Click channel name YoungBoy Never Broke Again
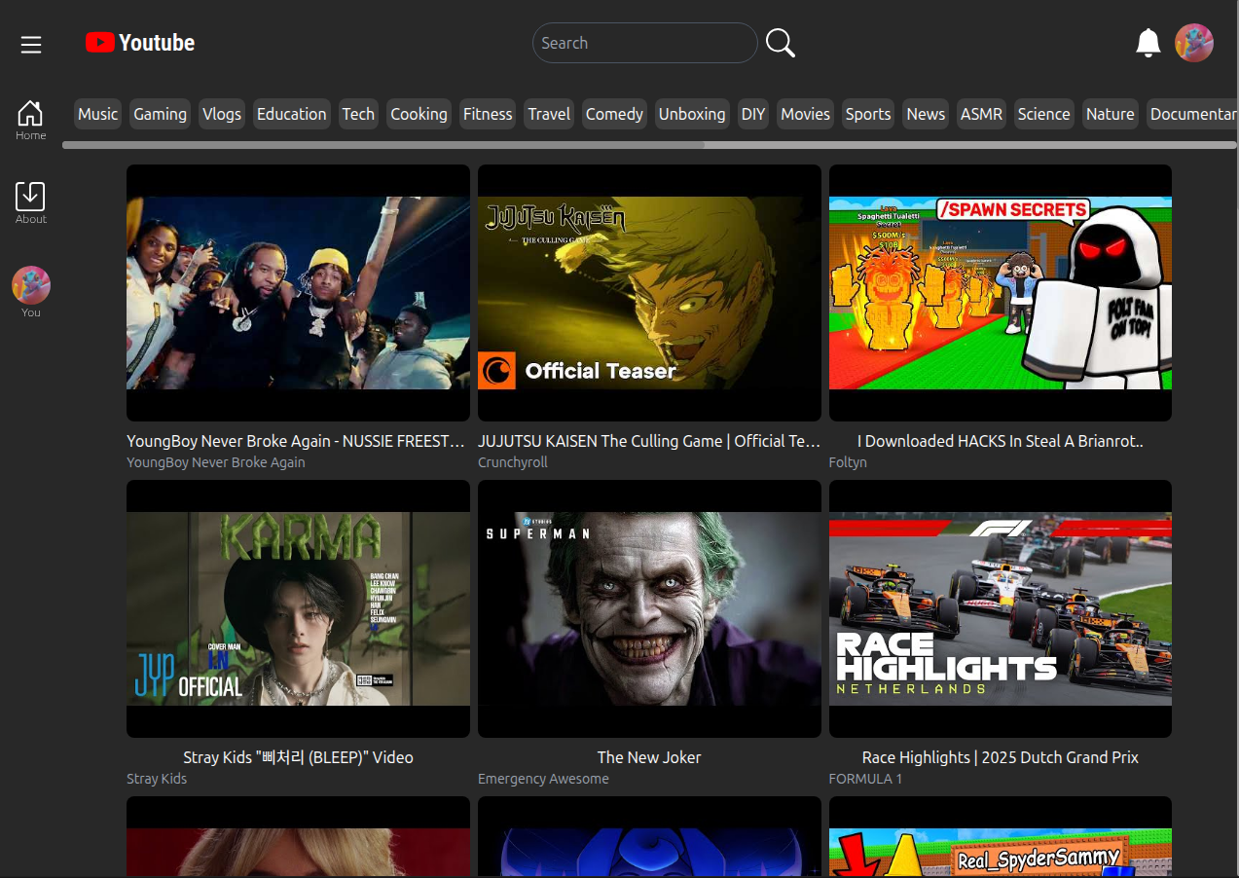 tap(216, 462)
